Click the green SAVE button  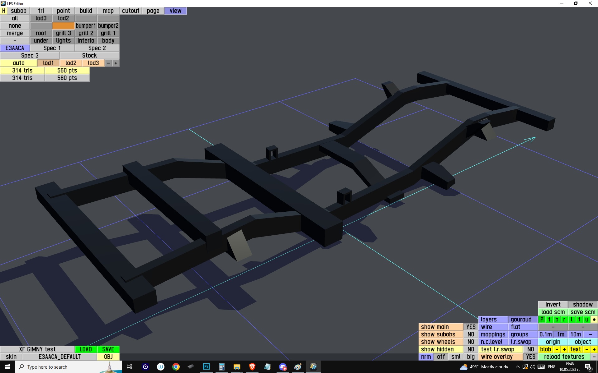(x=108, y=349)
